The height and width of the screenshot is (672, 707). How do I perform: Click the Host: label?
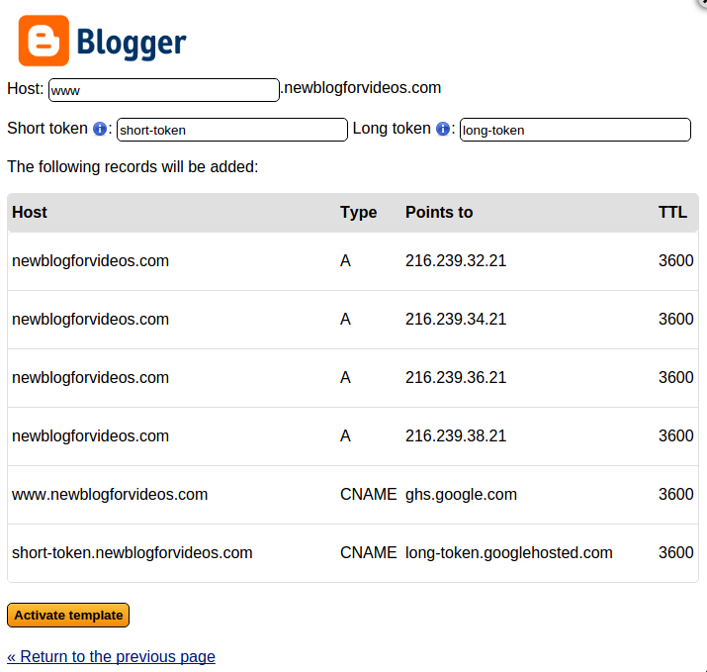coord(26,88)
